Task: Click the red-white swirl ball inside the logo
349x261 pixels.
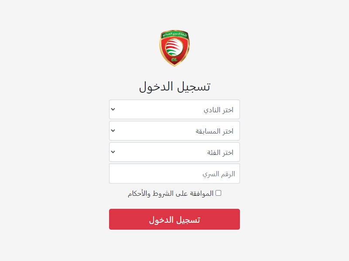Action: point(174,47)
